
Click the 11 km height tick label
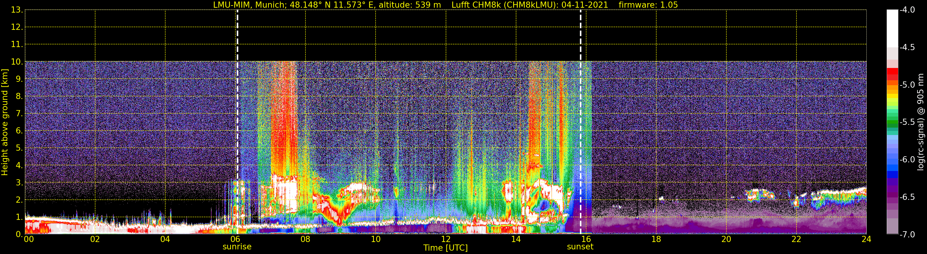click(17, 45)
